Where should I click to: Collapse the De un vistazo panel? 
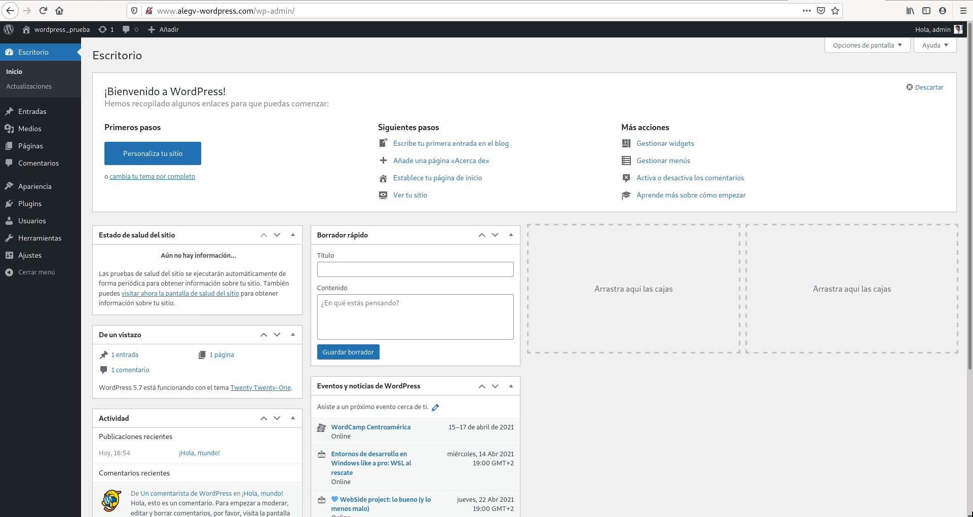[293, 335]
